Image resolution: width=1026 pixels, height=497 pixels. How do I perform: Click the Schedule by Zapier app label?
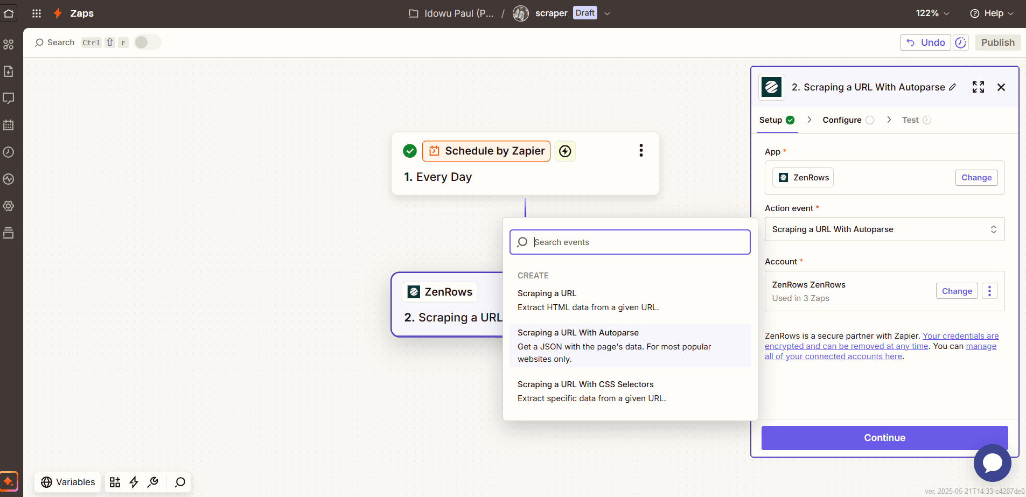[486, 151]
